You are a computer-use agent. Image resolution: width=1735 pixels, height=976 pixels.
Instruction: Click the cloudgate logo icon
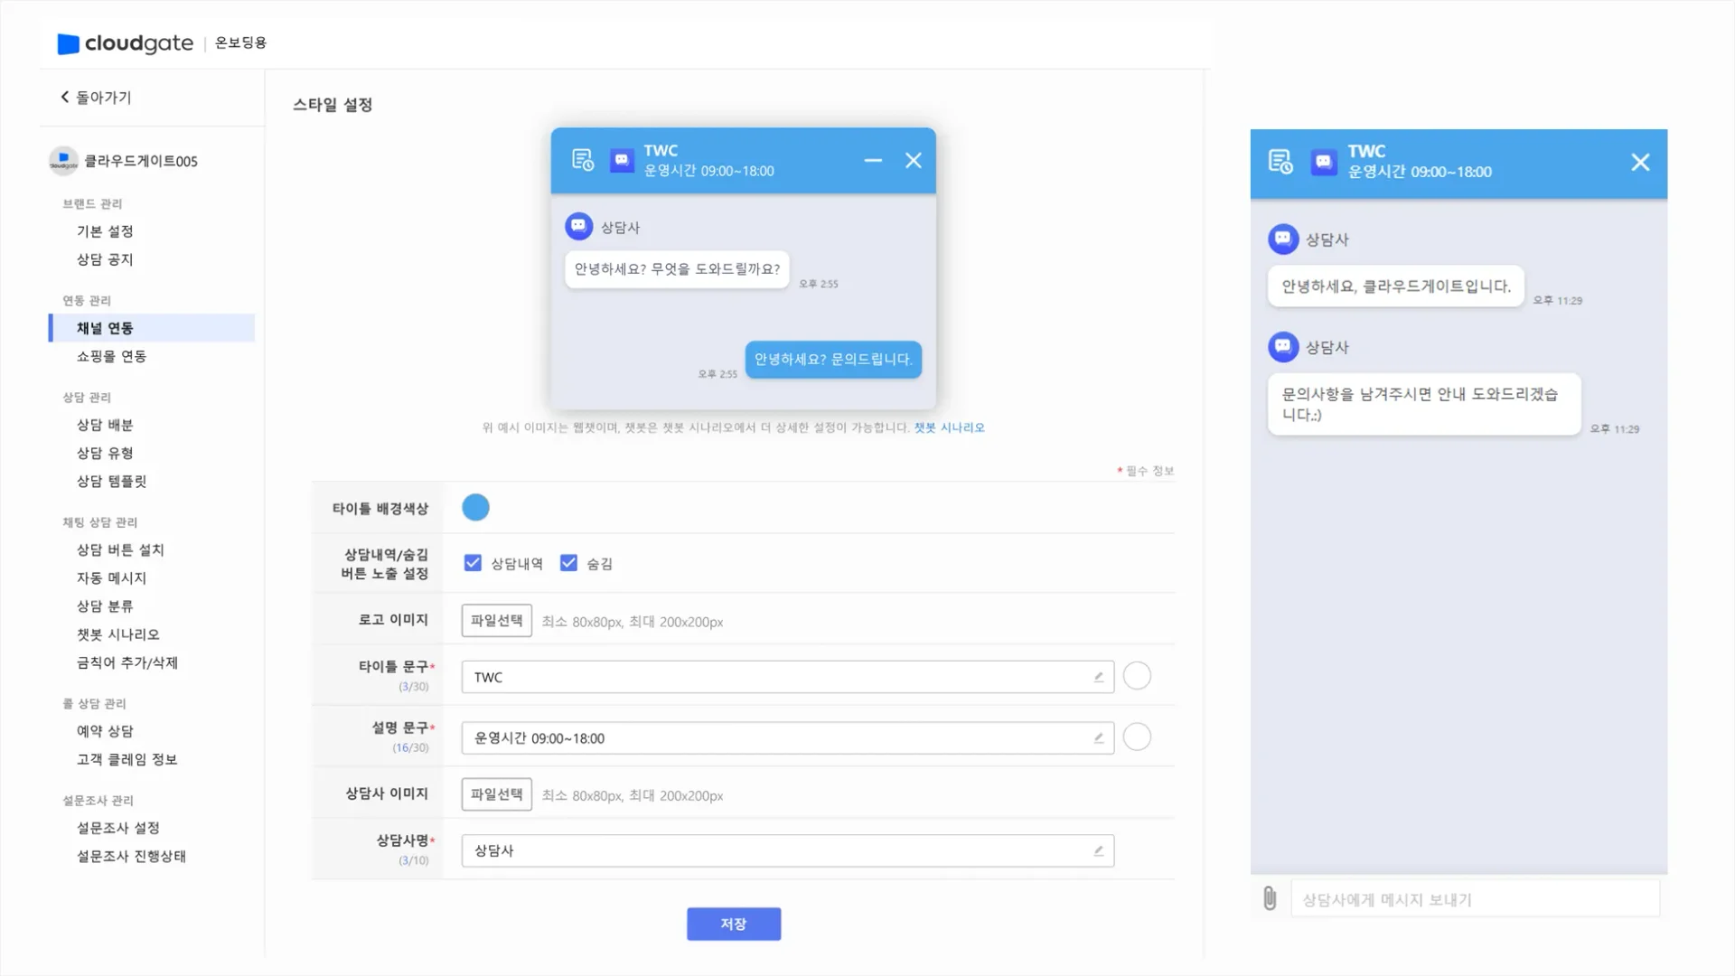pos(68,43)
